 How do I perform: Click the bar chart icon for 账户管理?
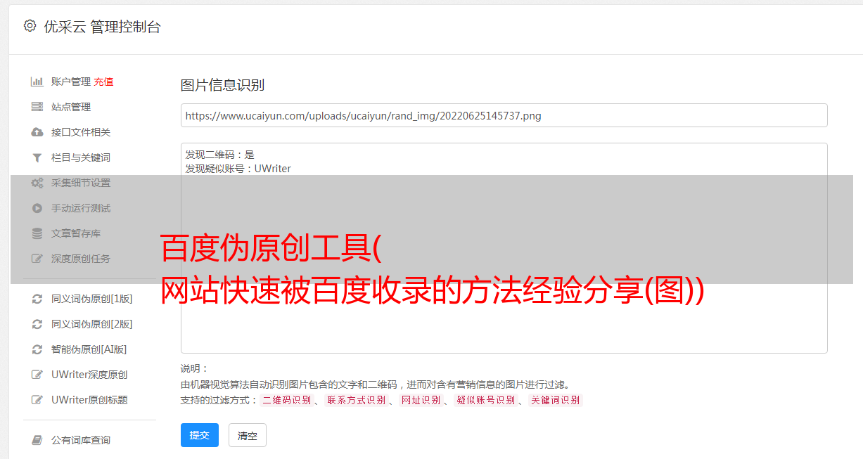(x=37, y=82)
